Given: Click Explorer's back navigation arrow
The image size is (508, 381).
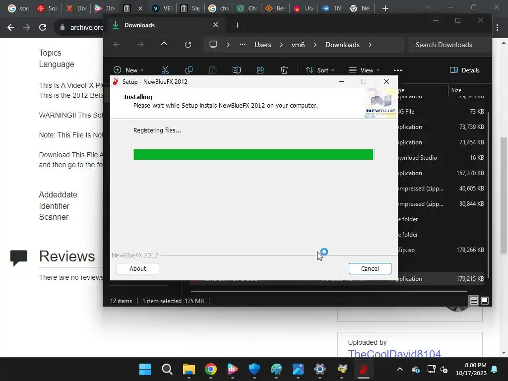Looking at the screenshot, I should 117,45.
